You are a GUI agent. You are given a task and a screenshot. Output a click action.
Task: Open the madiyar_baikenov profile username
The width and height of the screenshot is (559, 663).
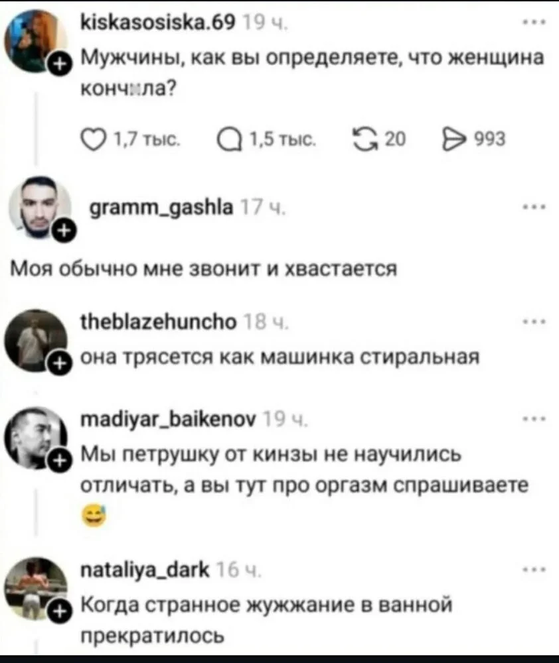[x=168, y=421]
